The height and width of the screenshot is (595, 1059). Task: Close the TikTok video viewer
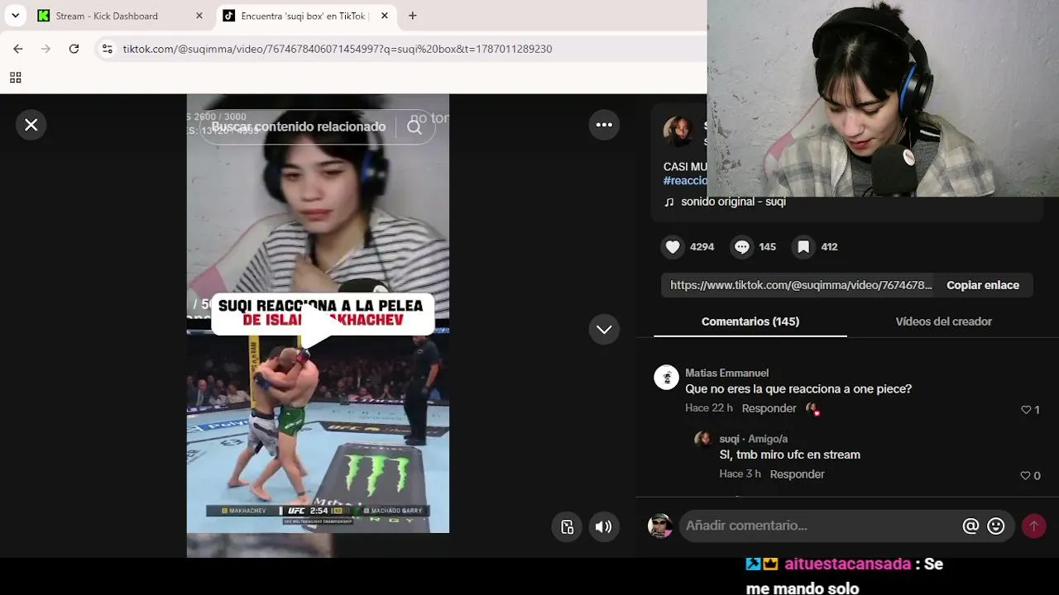31,125
